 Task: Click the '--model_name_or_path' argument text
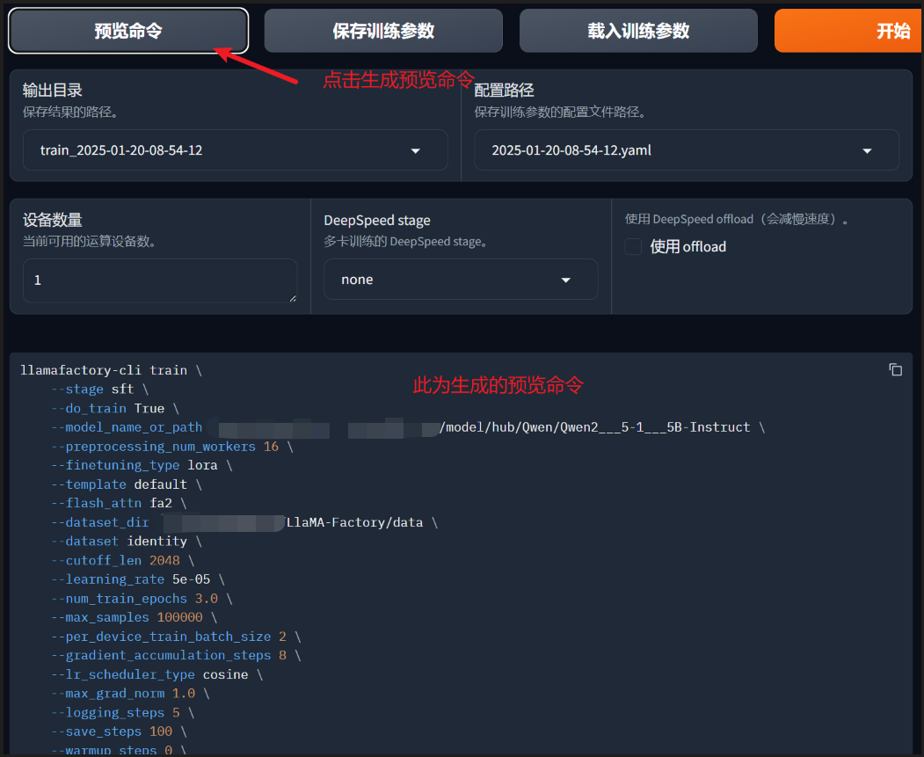pyautogui.click(x=126, y=427)
